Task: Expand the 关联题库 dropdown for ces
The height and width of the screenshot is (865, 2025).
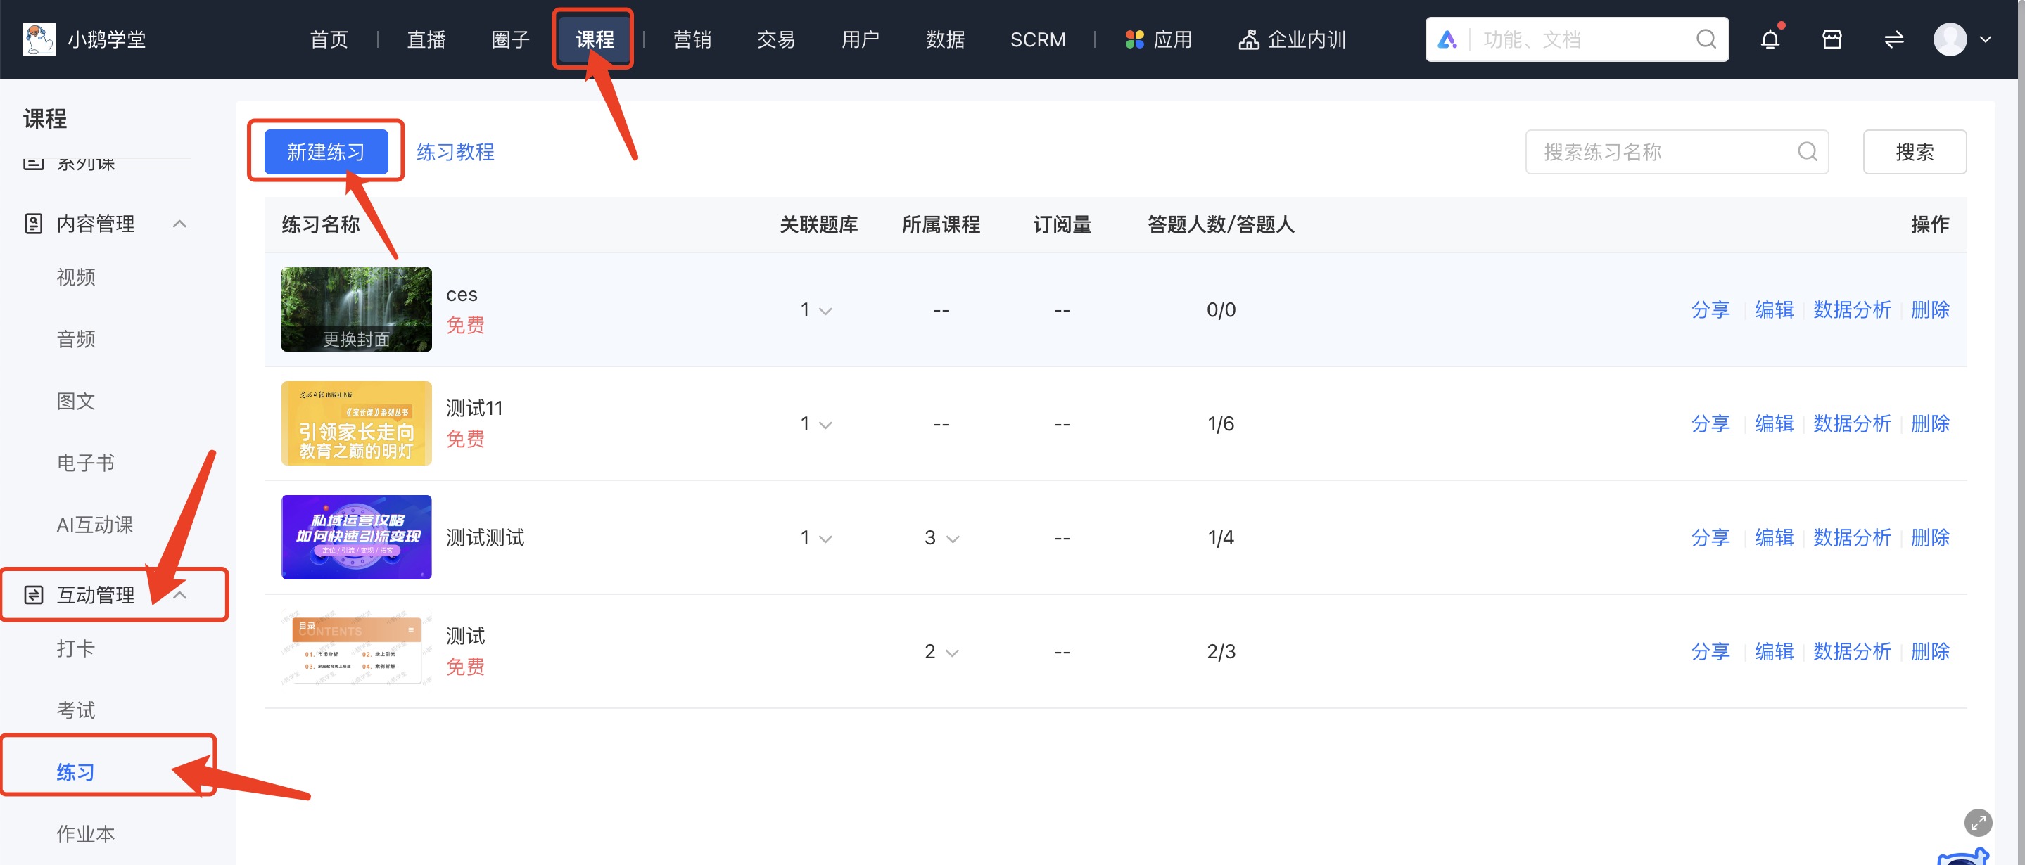Action: click(x=825, y=311)
